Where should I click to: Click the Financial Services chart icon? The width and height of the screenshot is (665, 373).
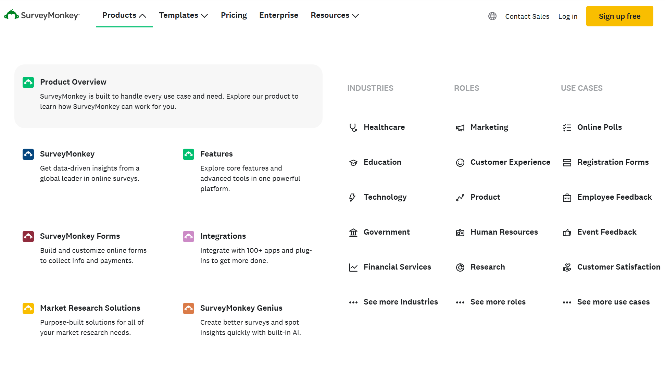353,268
